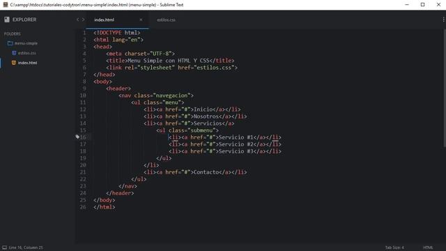The image size is (446, 251).
Task: Open index.html in the sidebar
Action: tap(27, 63)
